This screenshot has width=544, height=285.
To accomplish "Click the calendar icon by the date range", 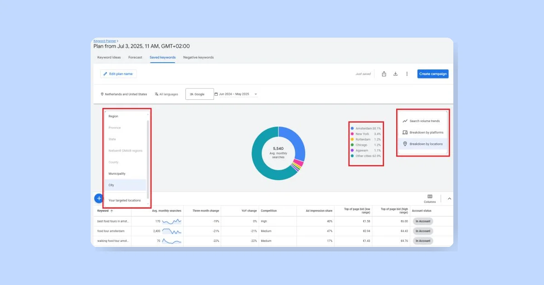I will point(216,94).
